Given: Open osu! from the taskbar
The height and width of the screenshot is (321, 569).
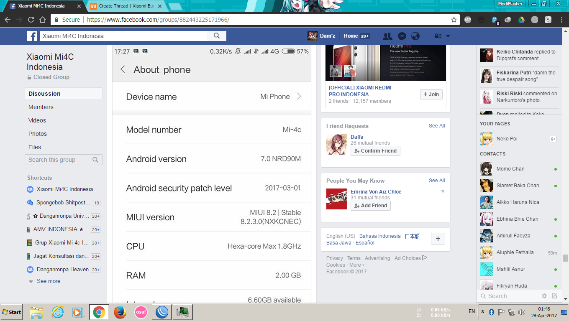Looking at the screenshot, I should 141,312.
